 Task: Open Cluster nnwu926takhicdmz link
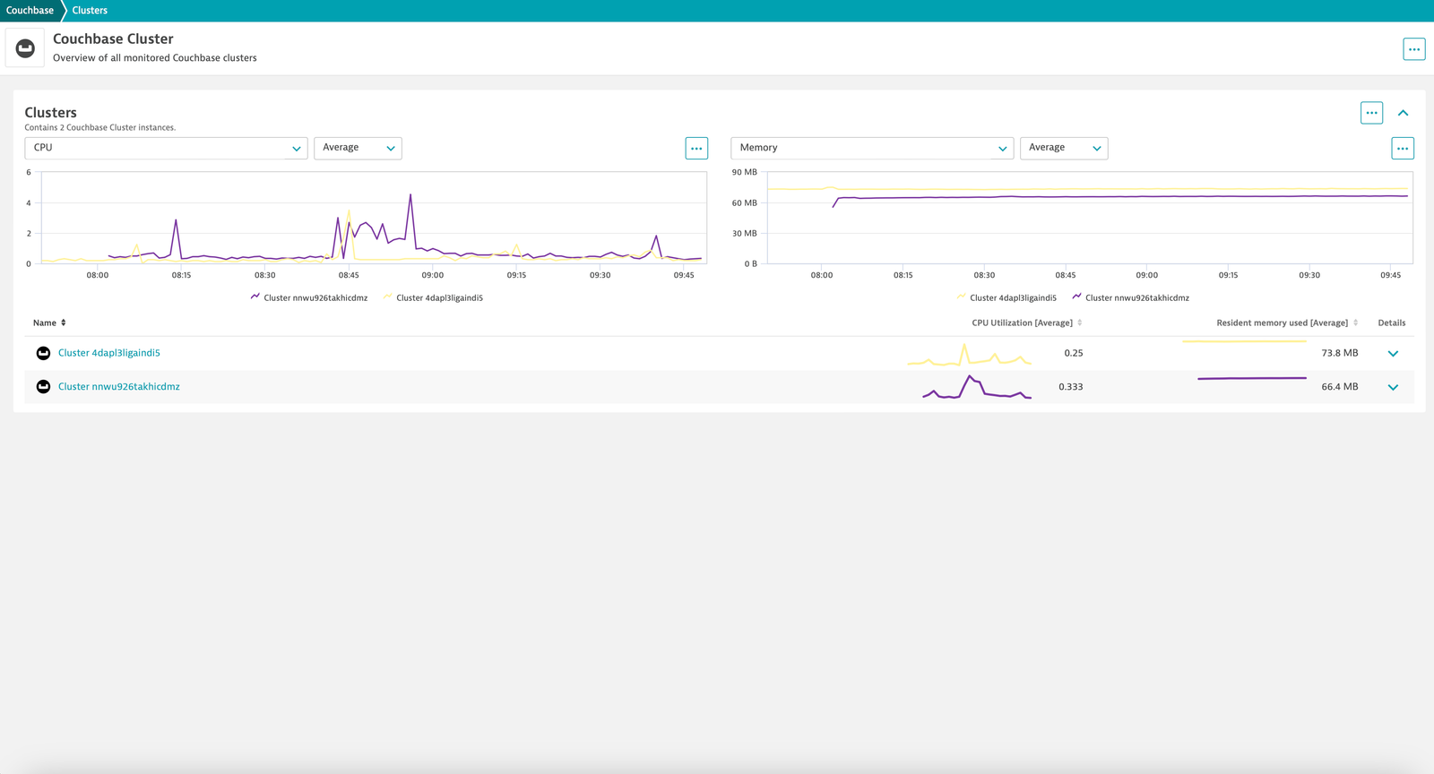coord(119,387)
